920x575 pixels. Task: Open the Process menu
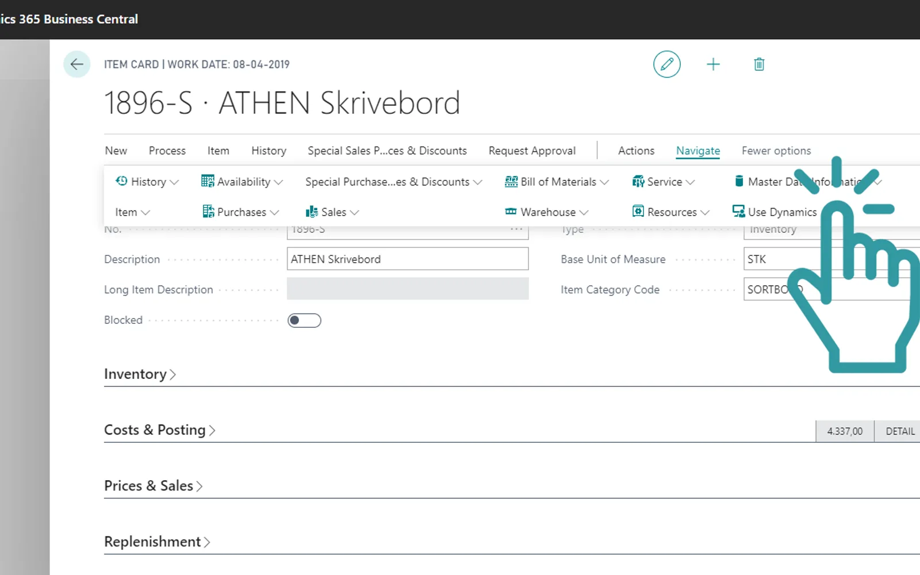pos(167,151)
